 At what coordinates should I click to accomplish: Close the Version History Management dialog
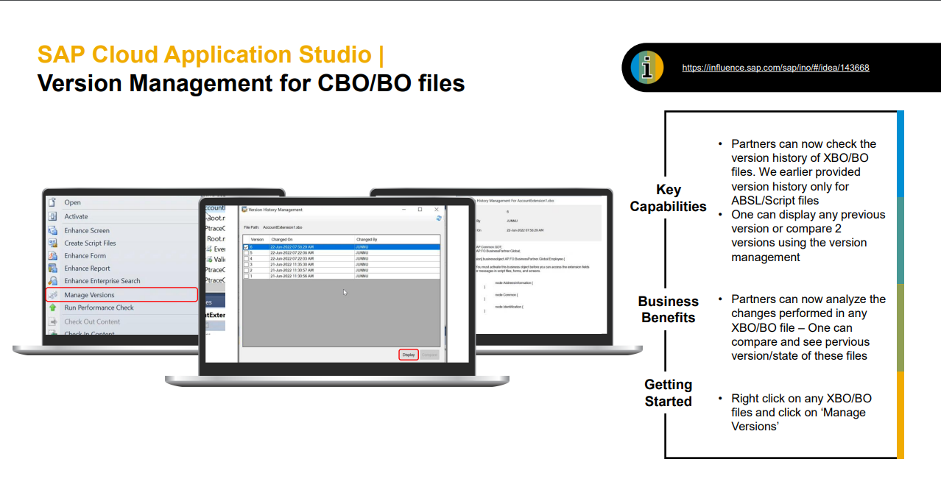437,210
